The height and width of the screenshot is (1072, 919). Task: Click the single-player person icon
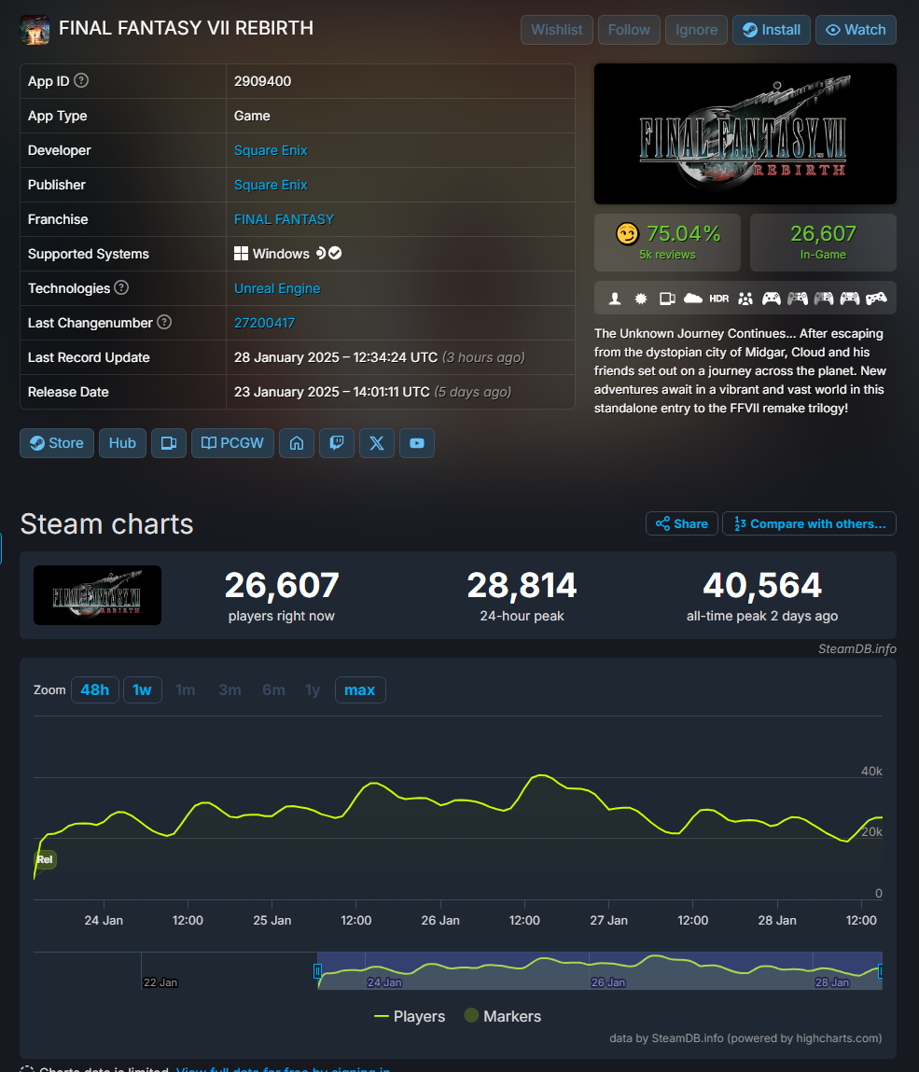[615, 298]
